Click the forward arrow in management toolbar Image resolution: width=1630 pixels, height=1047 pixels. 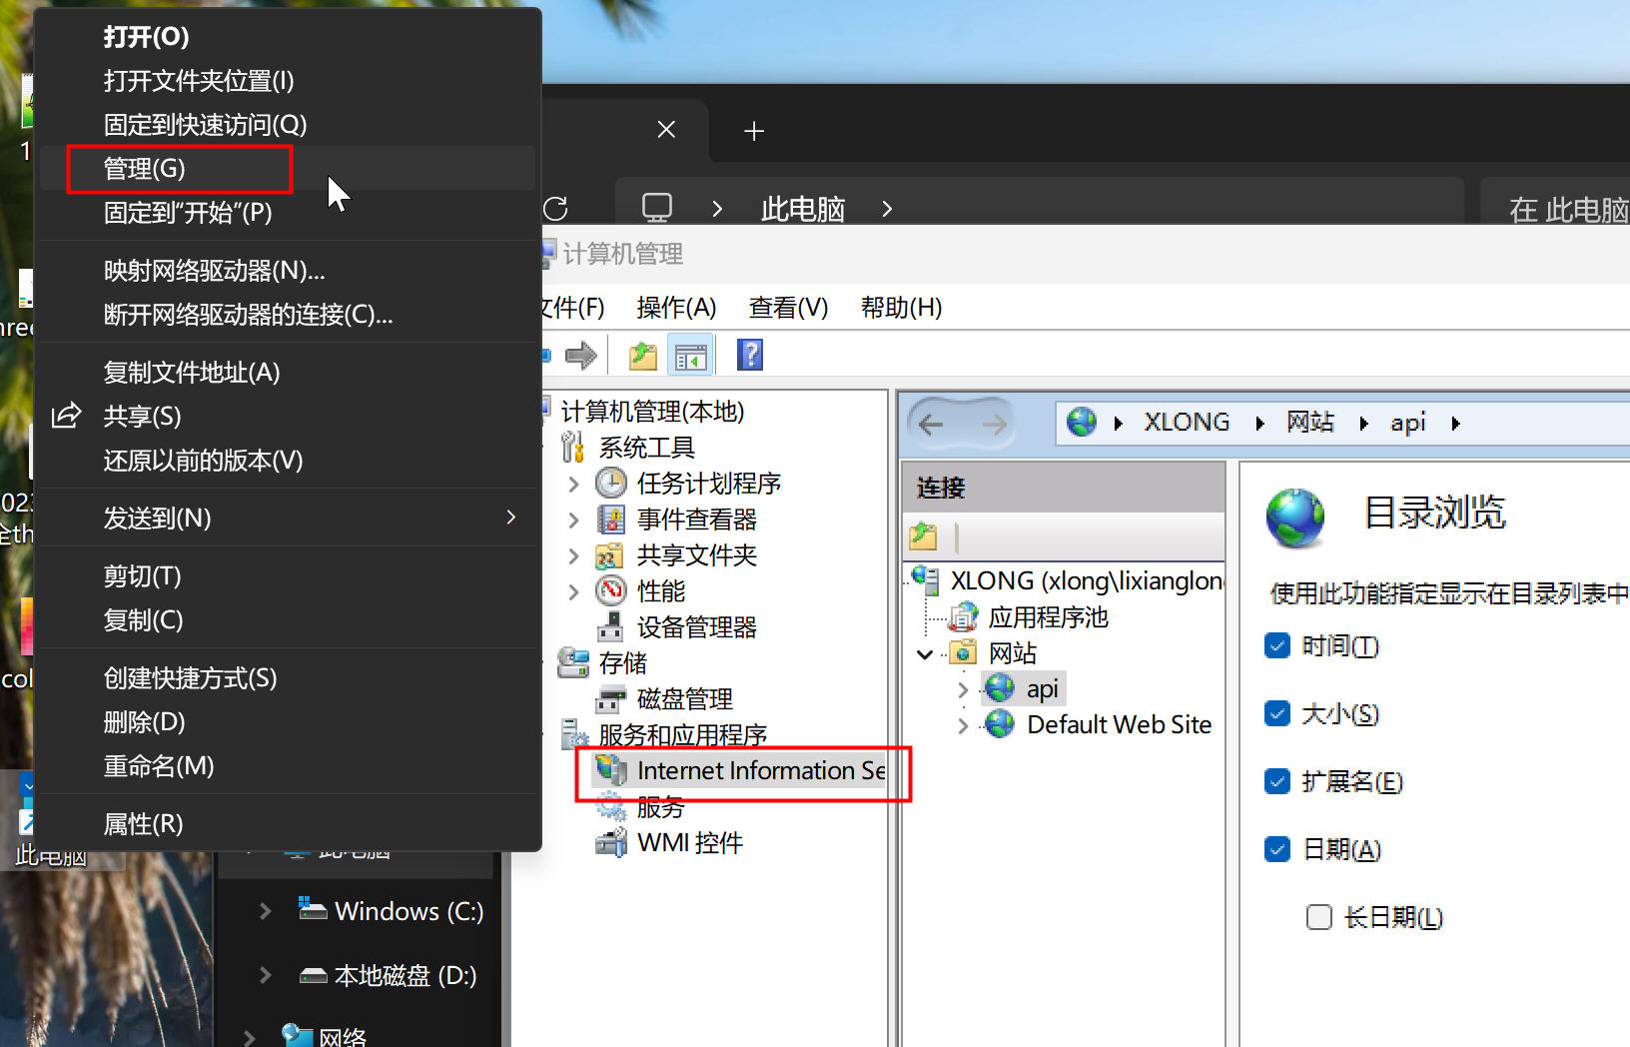coord(580,355)
